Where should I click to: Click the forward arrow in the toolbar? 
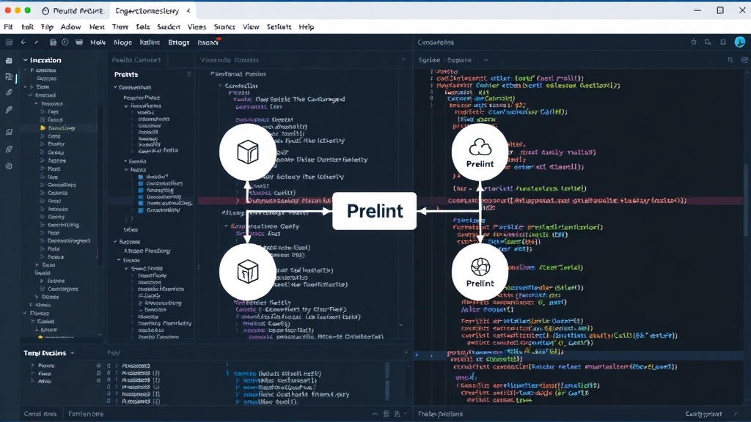(37, 42)
